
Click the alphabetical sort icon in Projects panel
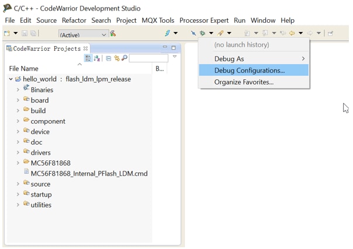click(x=97, y=58)
